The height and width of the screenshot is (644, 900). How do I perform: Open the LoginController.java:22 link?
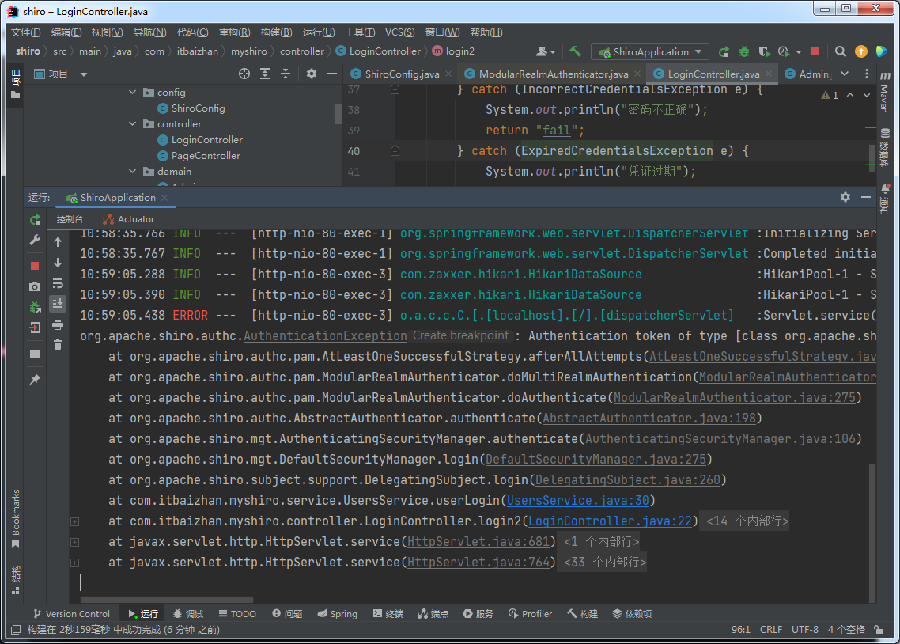pyautogui.click(x=610, y=521)
